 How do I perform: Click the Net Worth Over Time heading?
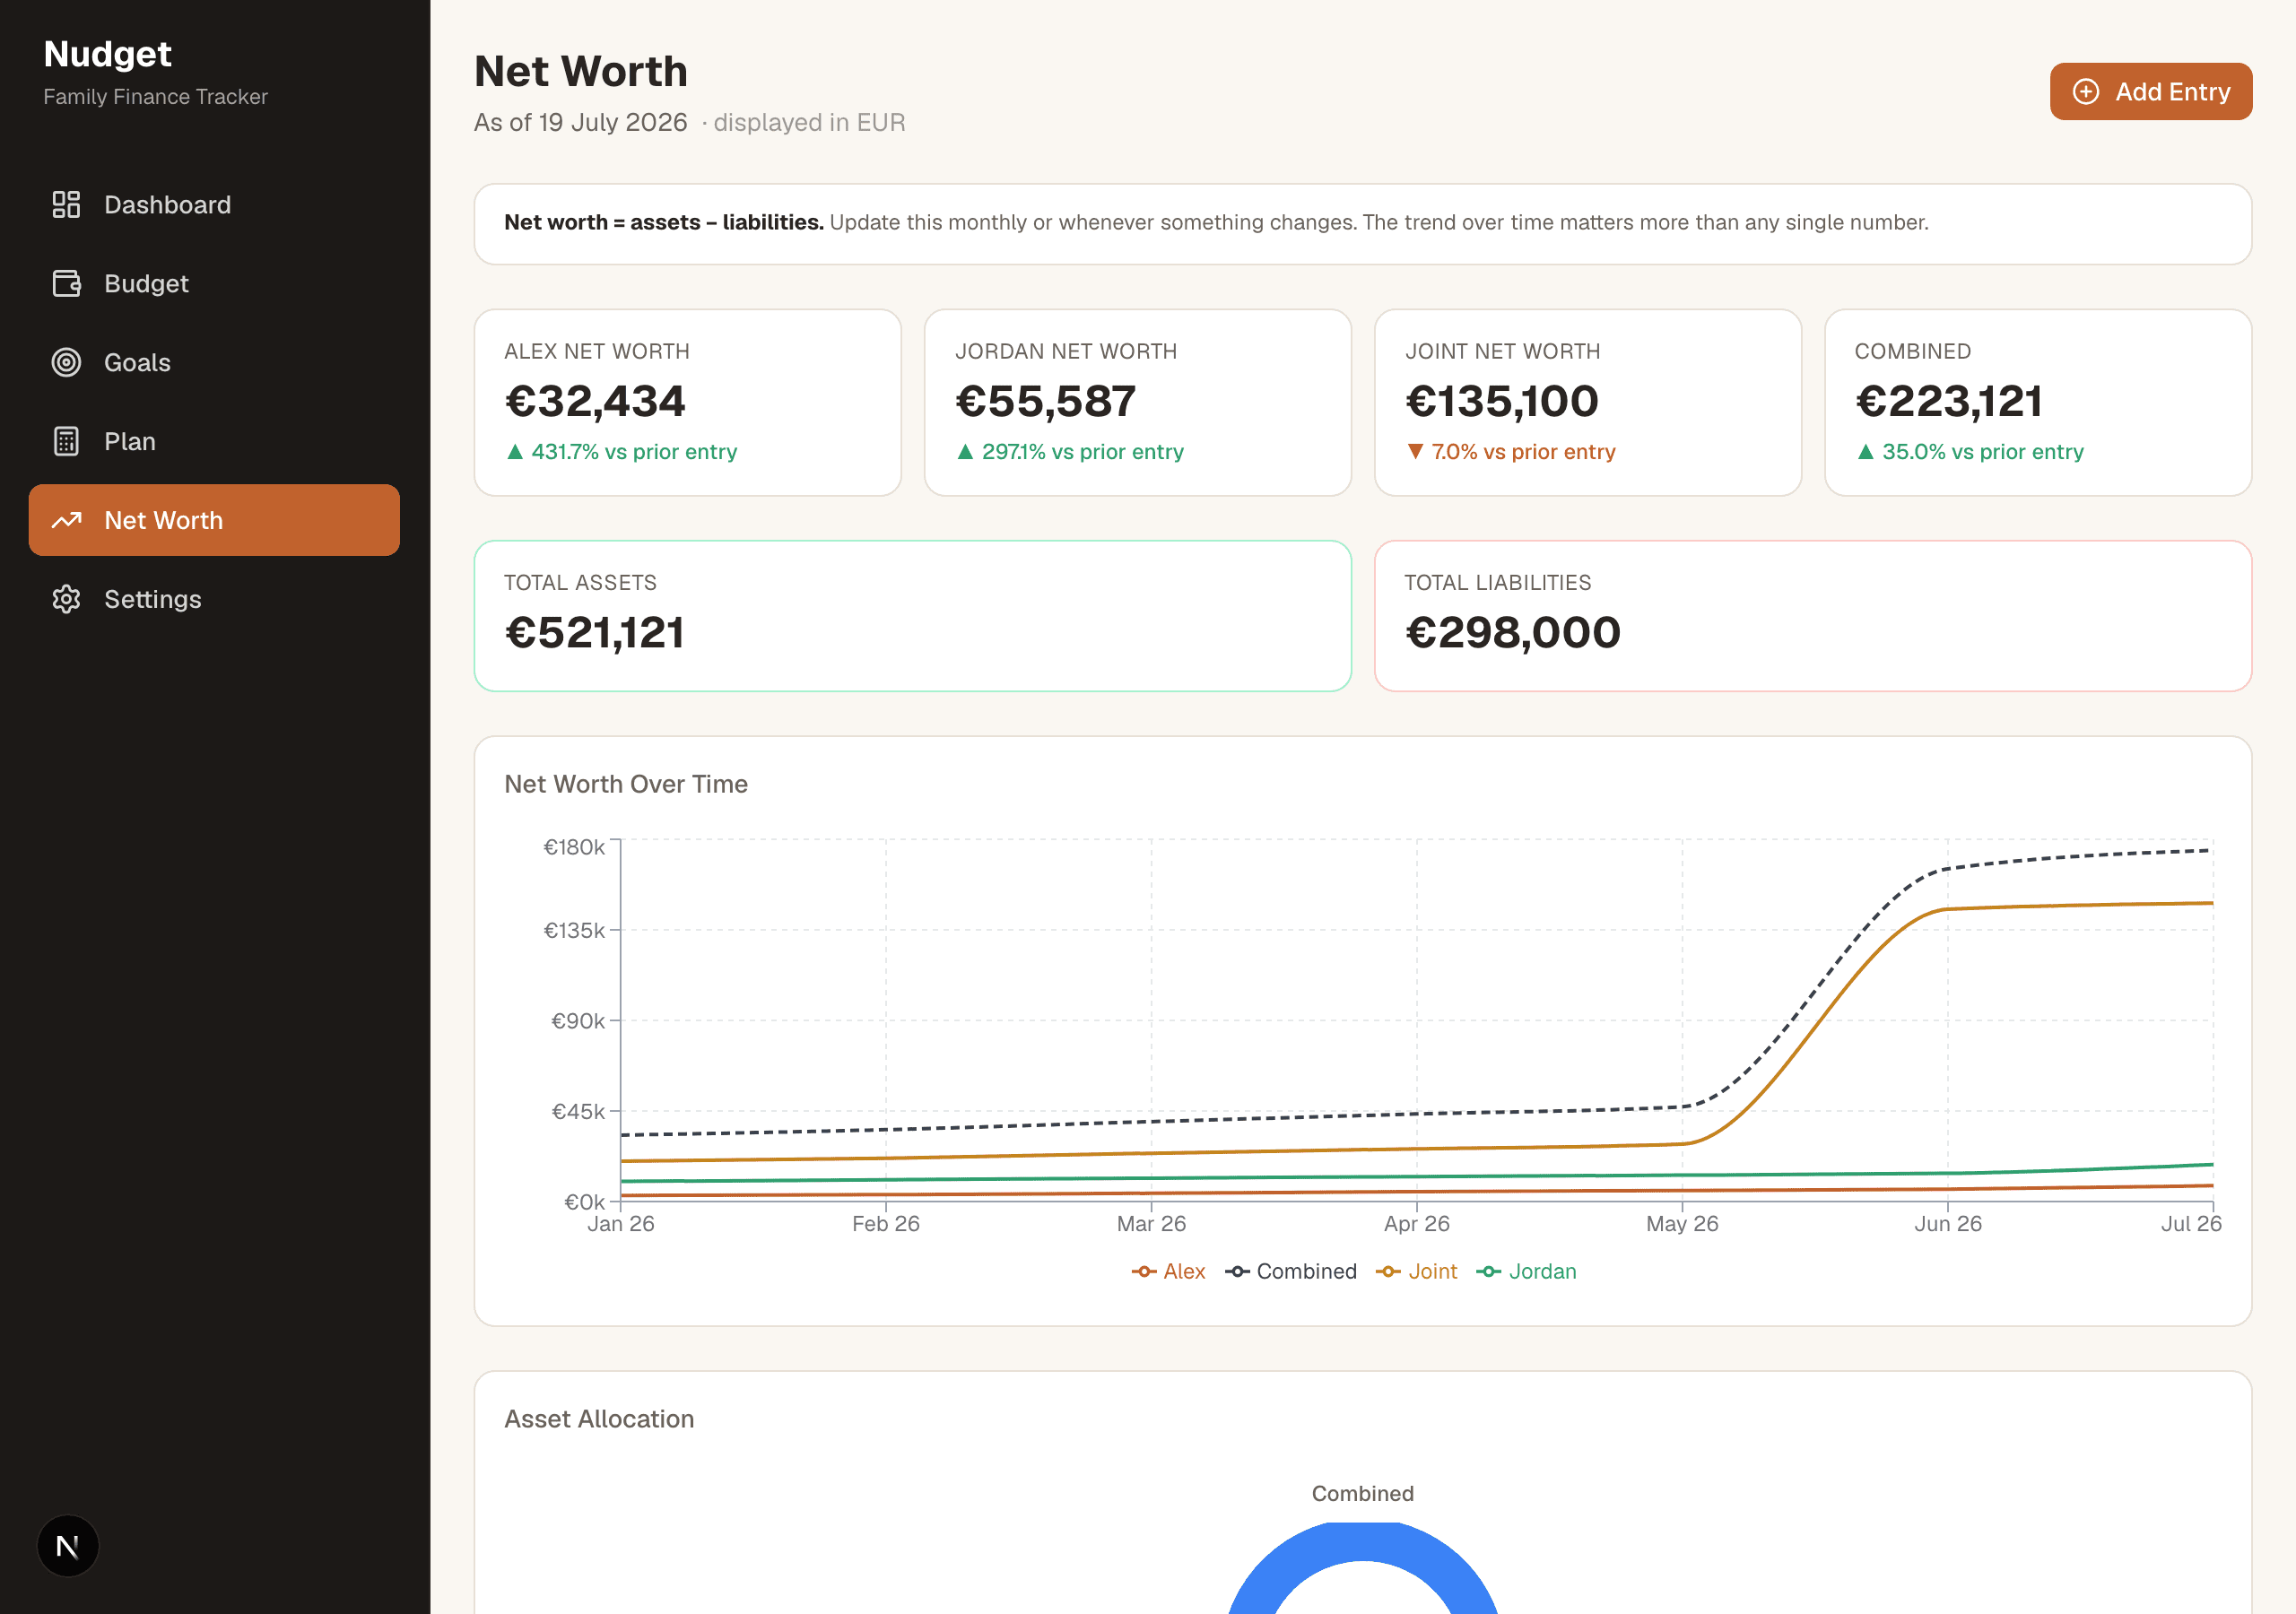[x=626, y=784]
